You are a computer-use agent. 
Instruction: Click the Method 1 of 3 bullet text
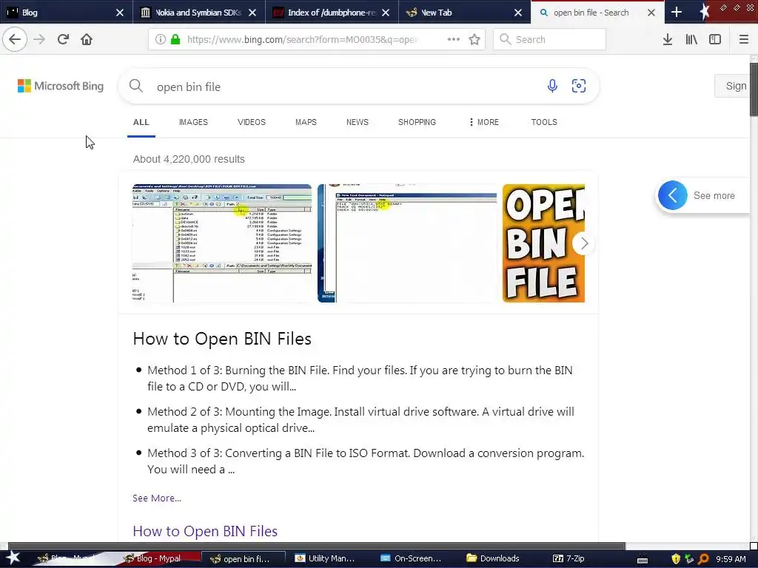point(360,378)
